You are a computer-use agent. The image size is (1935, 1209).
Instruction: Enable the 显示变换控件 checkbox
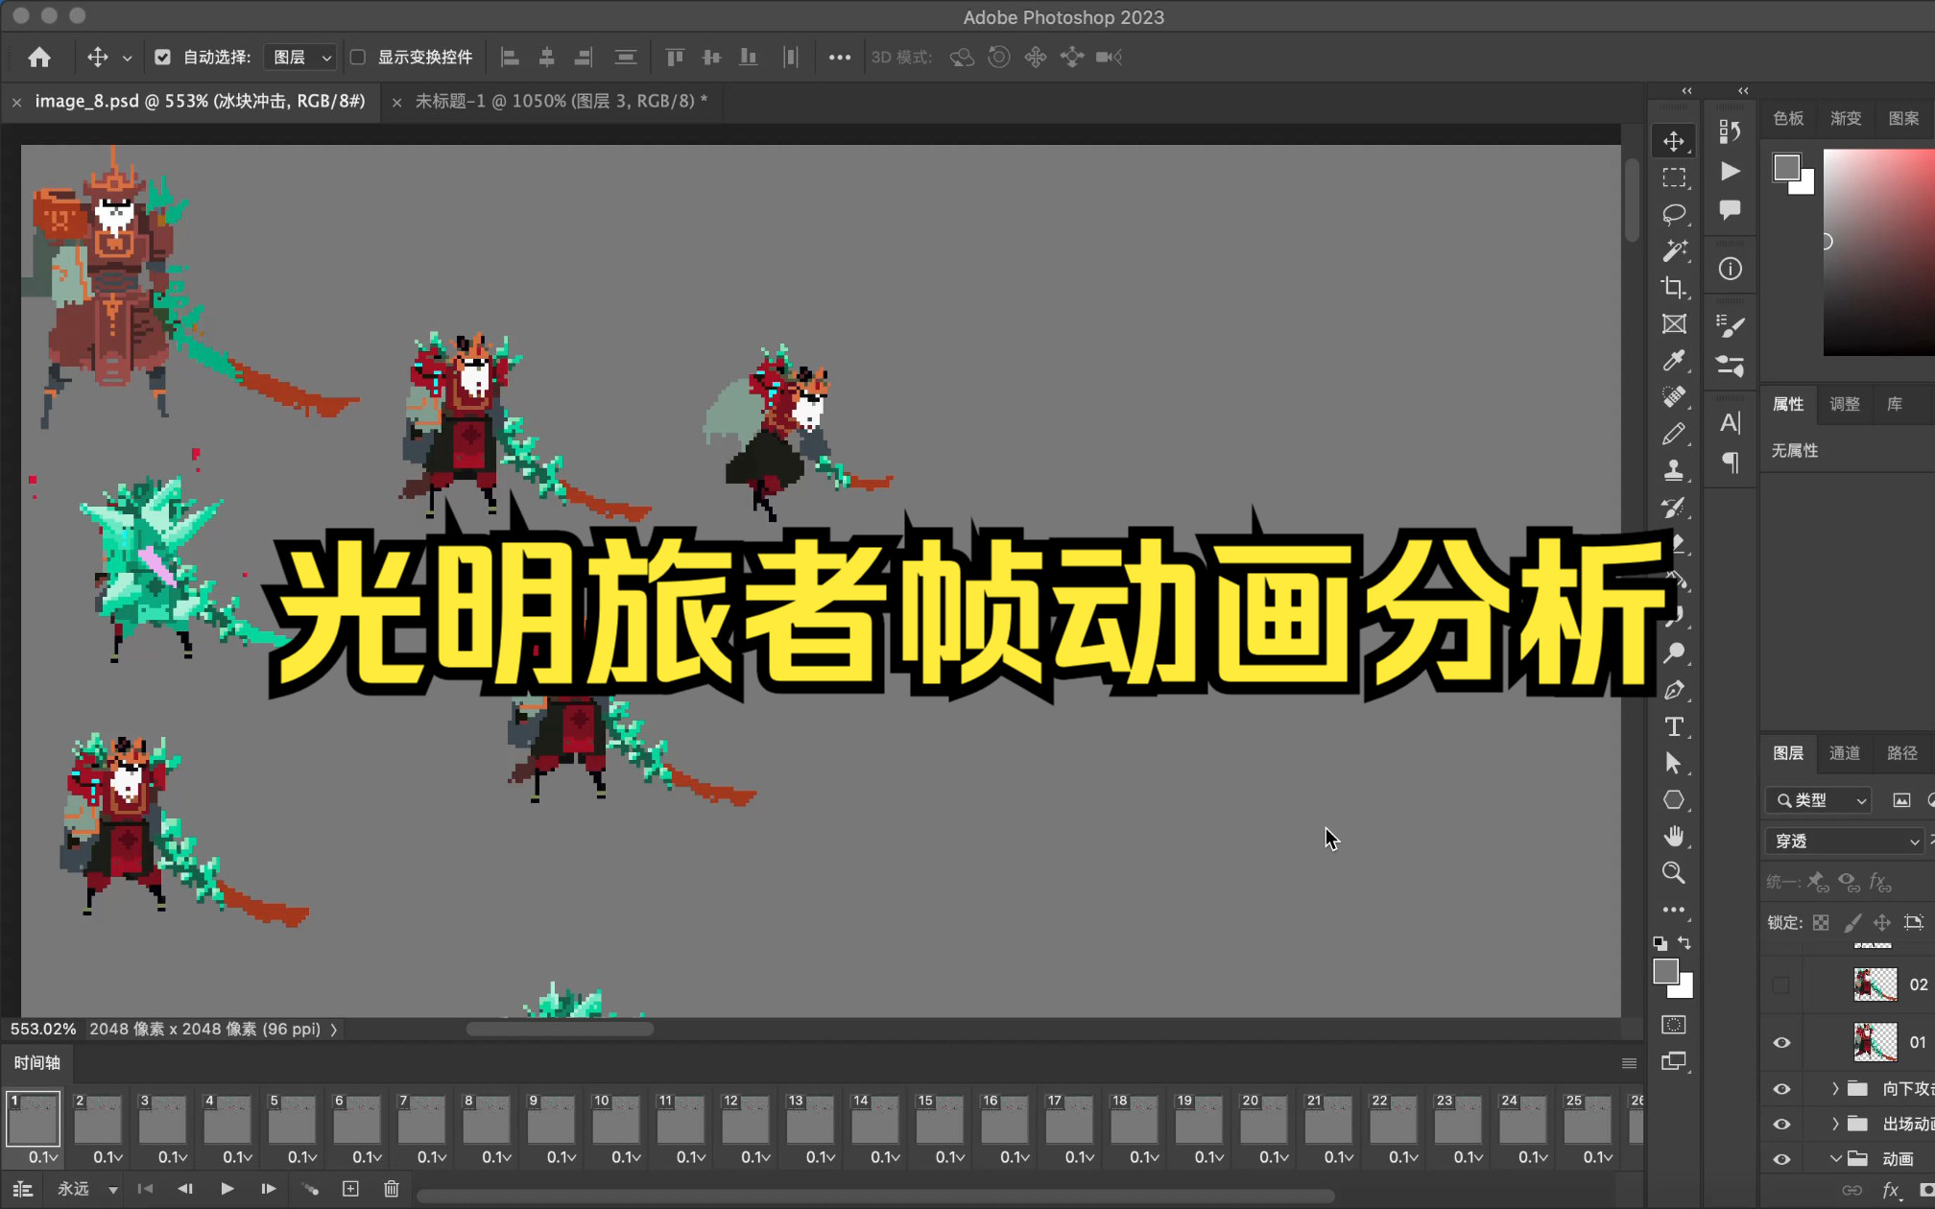coord(358,57)
